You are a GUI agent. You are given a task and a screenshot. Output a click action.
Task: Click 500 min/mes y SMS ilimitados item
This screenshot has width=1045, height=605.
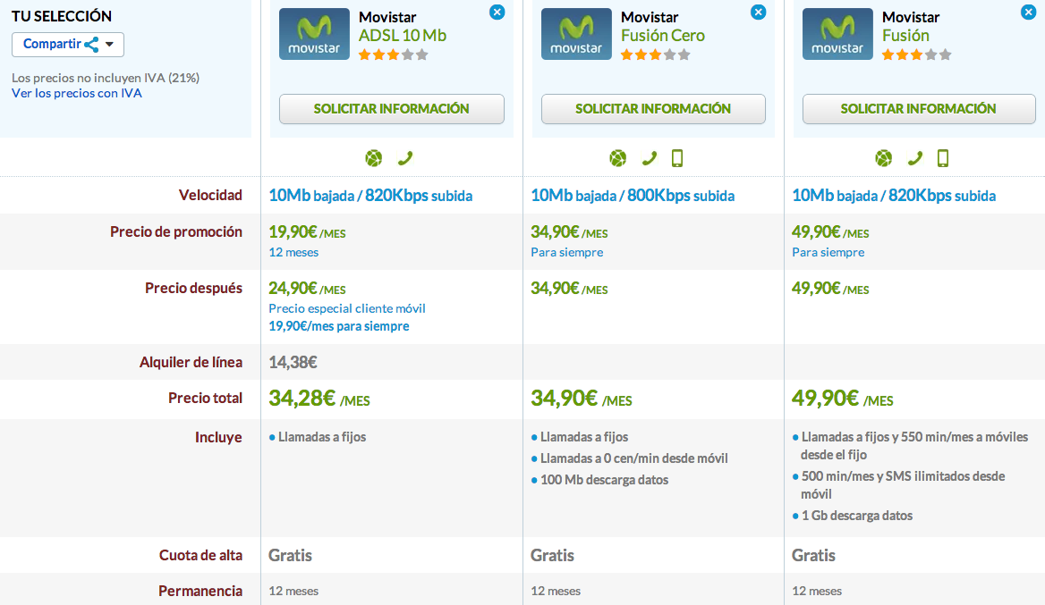[x=903, y=485]
